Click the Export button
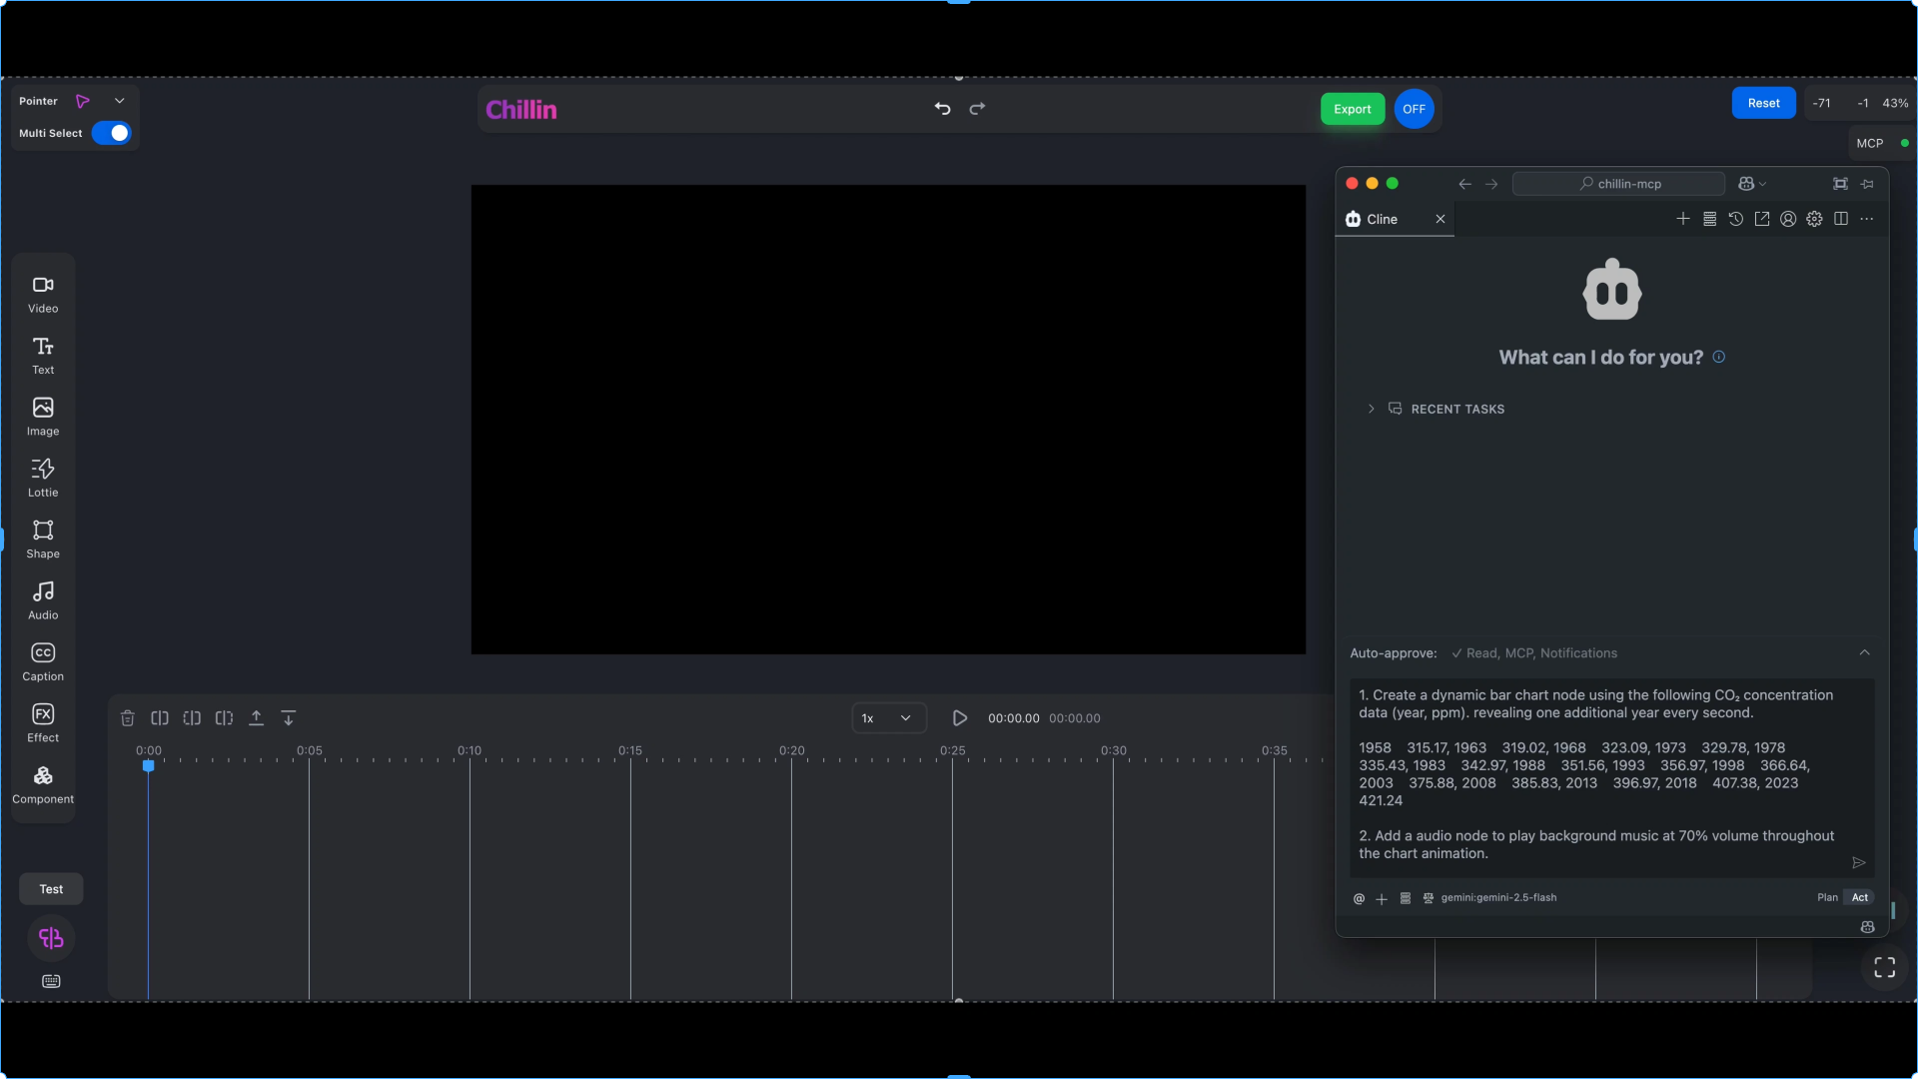 [1353, 109]
